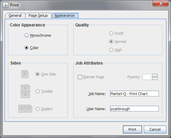The image size is (171, 138).
Task: Increase Priority with spinner up arrow
Action: pyautogui.click(x=155, y=76)
